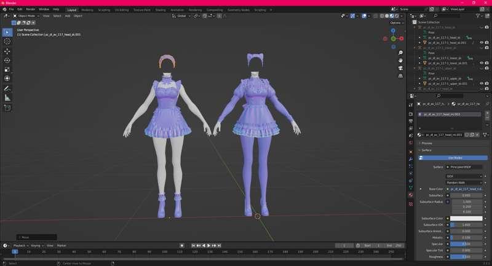This screenshot has height=266, width=492.
Task: Hide pc_dl_av_117.1_upper_sk.001 with eye icon
Action: pyautogui.click(x=482, y=84)
